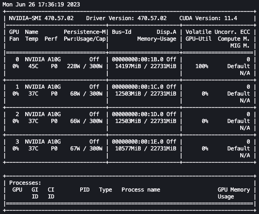Click bus id "00000000:00:1C.0"
This screenshot has width=259, height=214.
138,87
